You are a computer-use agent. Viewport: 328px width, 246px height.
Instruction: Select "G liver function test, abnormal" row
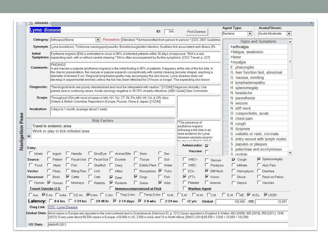[x=258, y=72]
